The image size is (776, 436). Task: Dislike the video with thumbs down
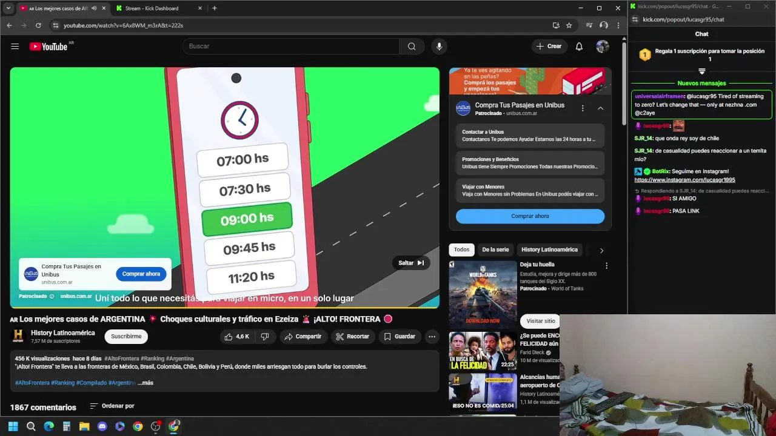click(x=265, y=337)
